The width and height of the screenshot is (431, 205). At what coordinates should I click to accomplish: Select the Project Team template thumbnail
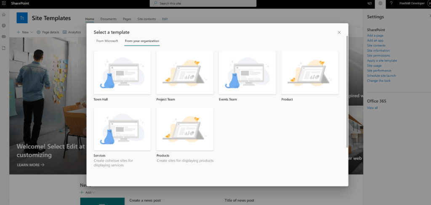click(x=184, y=73)
